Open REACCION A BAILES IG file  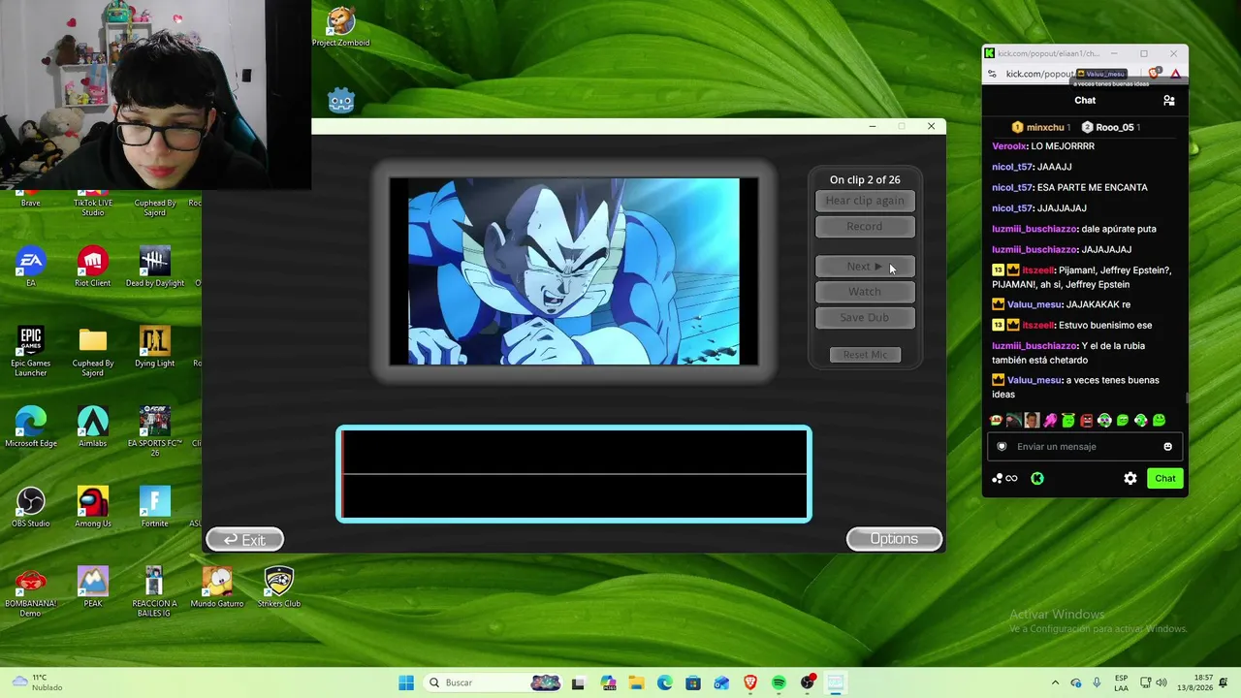click(155, 591)
